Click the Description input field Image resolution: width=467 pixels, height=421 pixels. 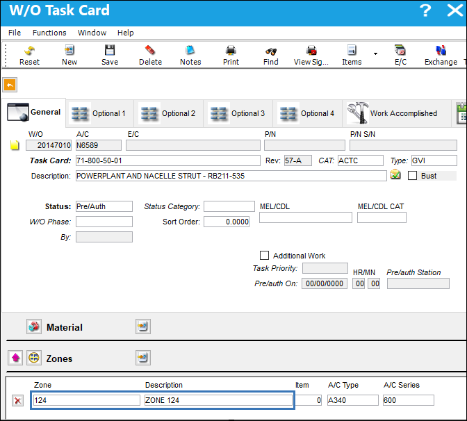point(231,176)
